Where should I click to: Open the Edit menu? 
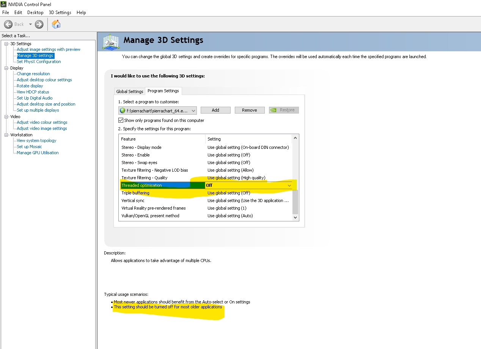(18, 13)
